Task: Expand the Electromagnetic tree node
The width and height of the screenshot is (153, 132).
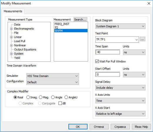Action: [x=11, y=29]
